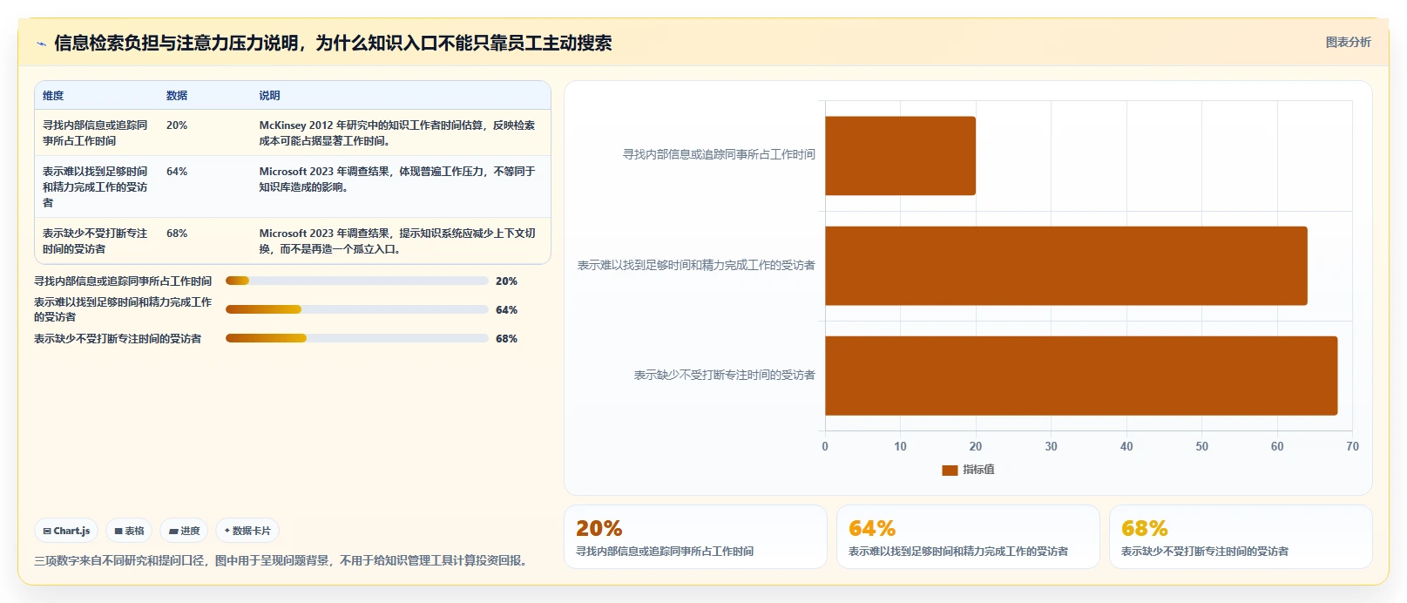Click the 20% cell in the table
The image size is (1407, 603).
pos(177,125)
